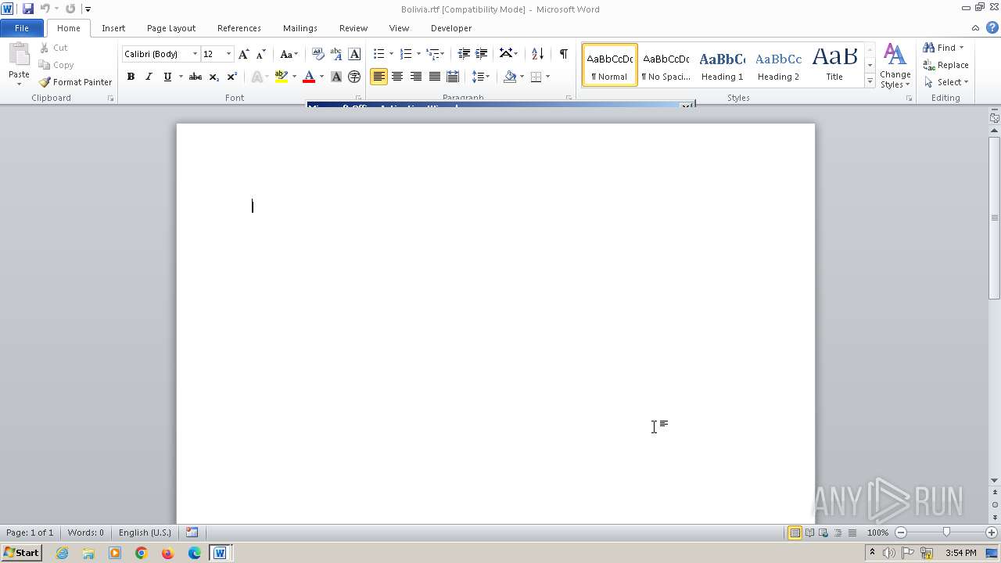Click the Grow Font icon
1001x563 pixels.
click(x=244, y=54)
